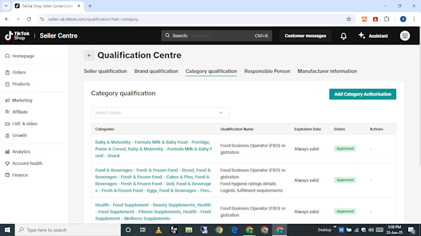Viewport: 421px width, 236px height.
Task: Open Orders in sidebar
Action: (19, 72)
